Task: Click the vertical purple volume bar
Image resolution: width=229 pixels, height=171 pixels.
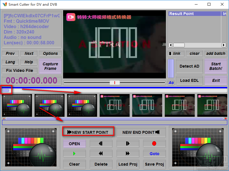Action: click(171, 68)
